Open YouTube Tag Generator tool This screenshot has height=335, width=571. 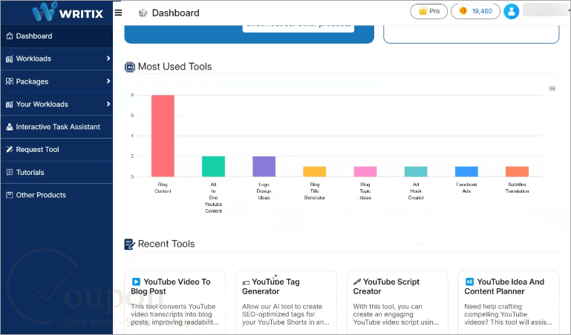(286, 302)
